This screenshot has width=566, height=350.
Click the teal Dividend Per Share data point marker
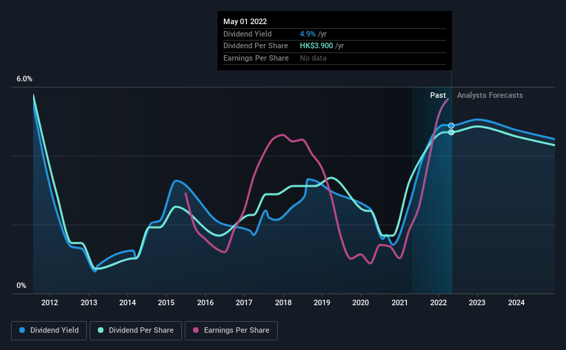tap(451, 132)
